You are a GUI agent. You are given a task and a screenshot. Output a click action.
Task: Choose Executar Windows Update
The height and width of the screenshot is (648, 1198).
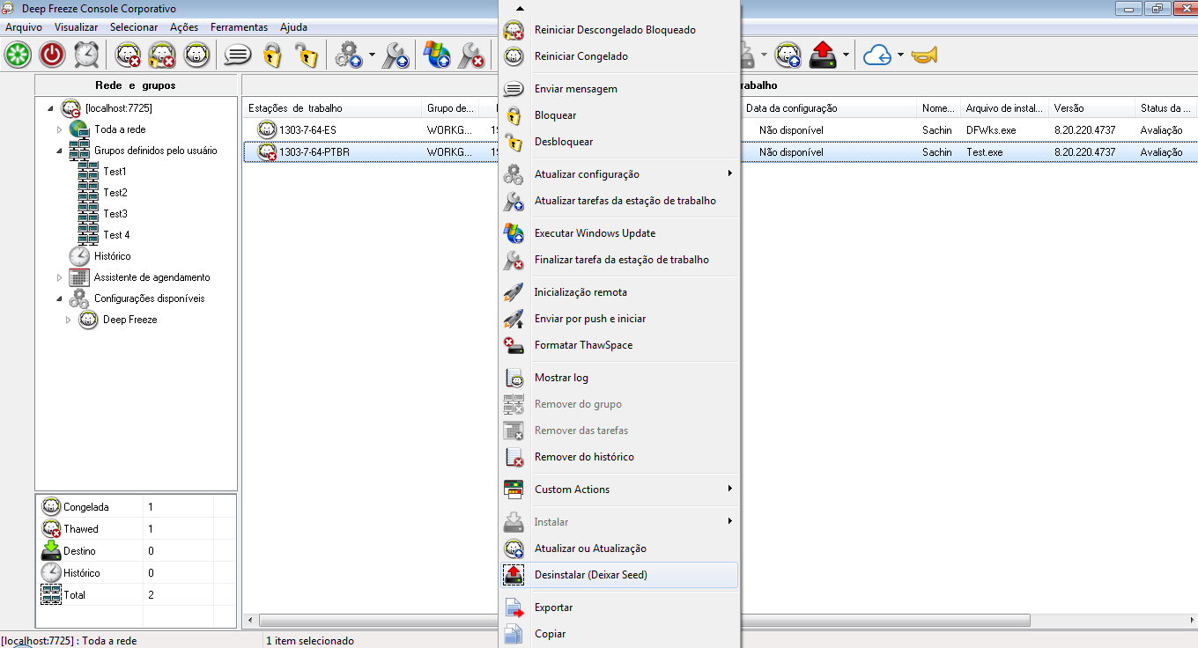619,233
